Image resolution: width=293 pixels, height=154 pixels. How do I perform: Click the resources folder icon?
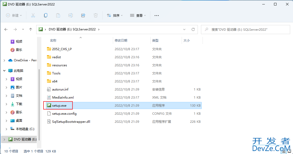click(49, 65)
